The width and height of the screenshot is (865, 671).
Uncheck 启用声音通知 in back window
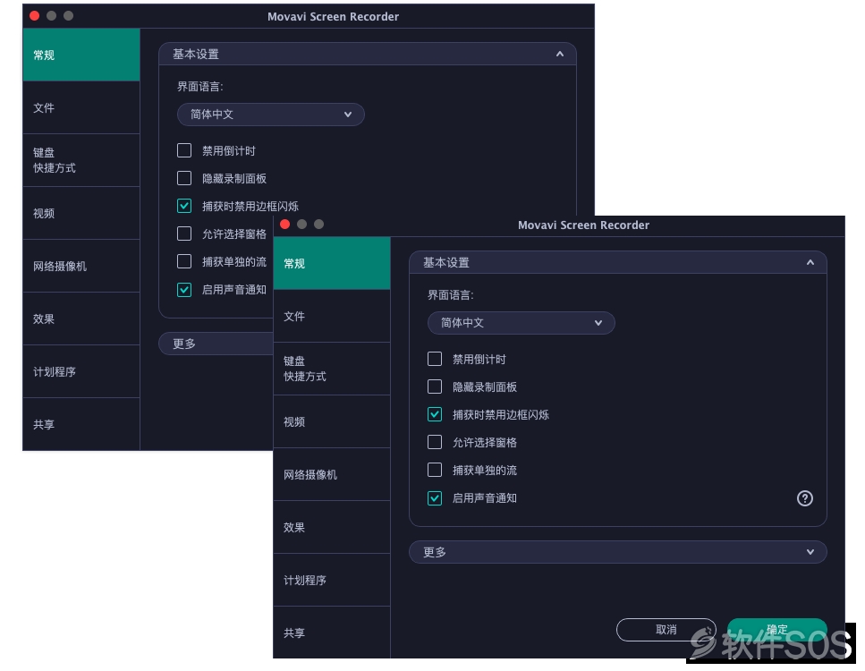(184, 290)
